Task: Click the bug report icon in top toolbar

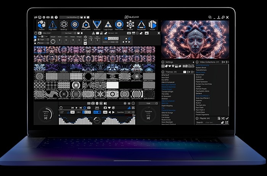Action: point(52,17)
